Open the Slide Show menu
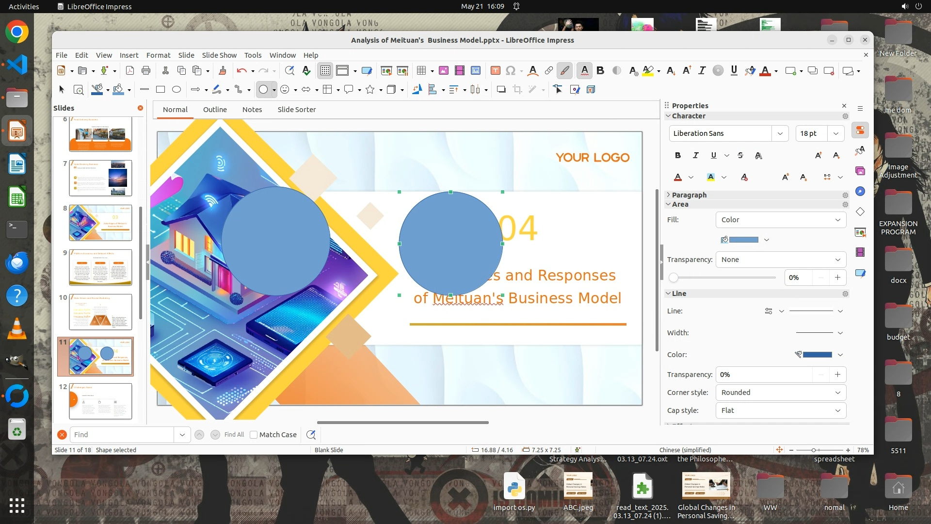Image resolution: width=931 pixels, height=524 pixels. point(219,55)
